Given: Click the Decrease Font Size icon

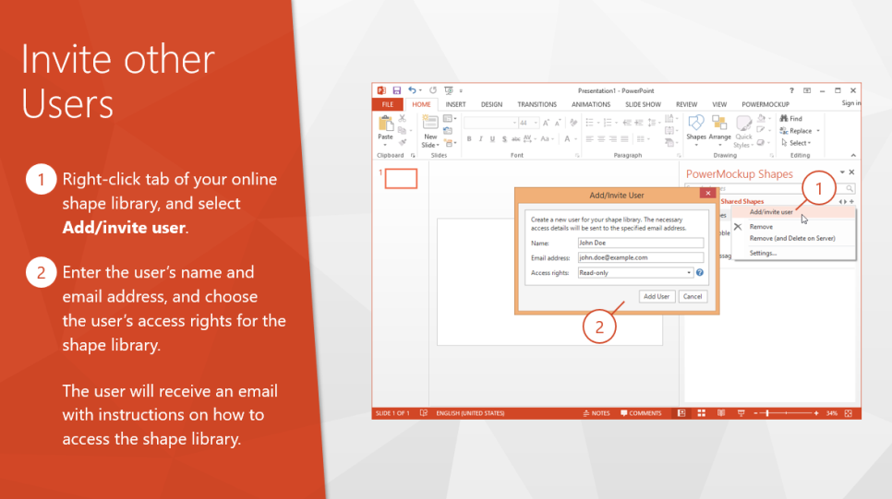Looking at the screenshot, I should pos(558,123).
